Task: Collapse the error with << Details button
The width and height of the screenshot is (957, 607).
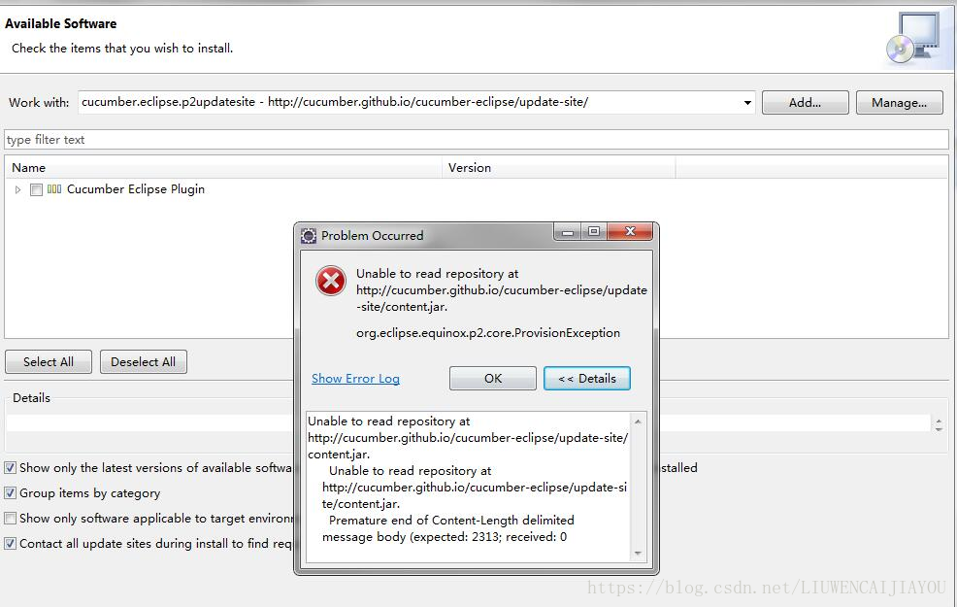Action: tap(586, 378)
